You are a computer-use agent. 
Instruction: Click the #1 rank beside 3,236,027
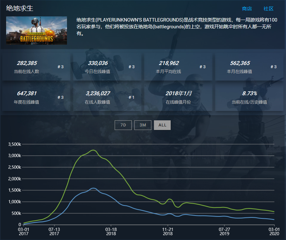point(131,97)
